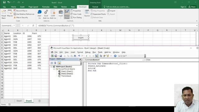Open VBA editor Format menu
The width and height of the screenshot is (199, 112).
pos(80,52)
